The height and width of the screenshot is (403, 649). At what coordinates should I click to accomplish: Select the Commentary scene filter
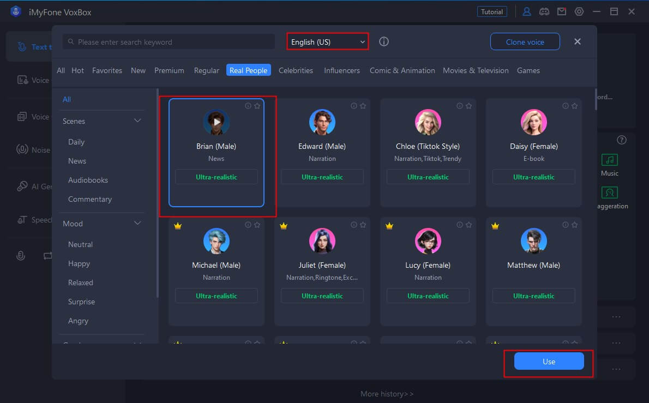coord(90,199)
